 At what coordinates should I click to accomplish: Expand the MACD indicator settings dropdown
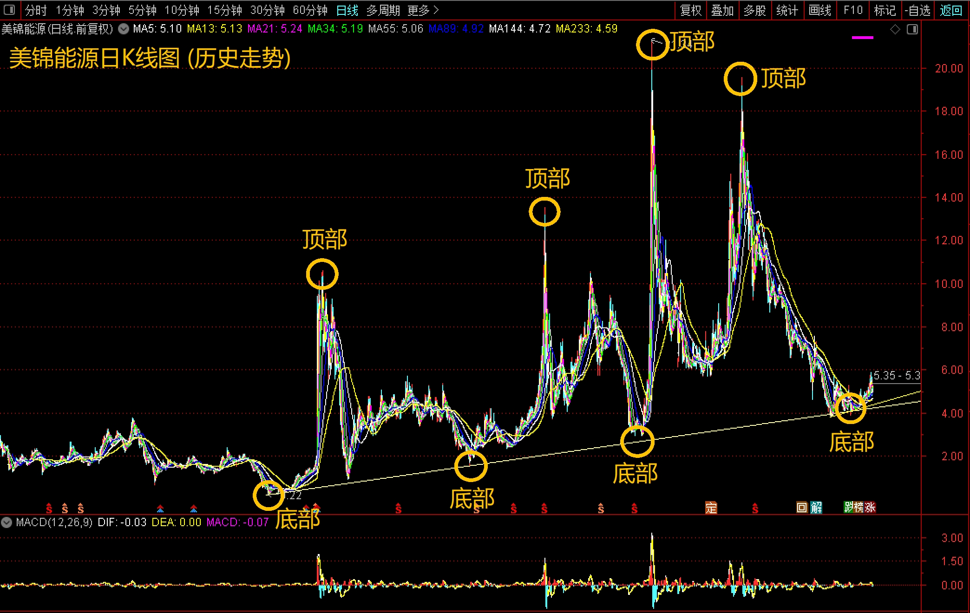tap(7, 522)
